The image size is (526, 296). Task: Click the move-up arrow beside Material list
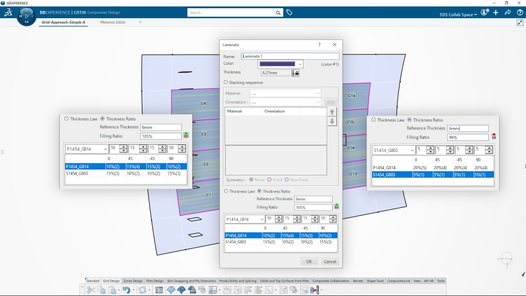click(332, 112)
